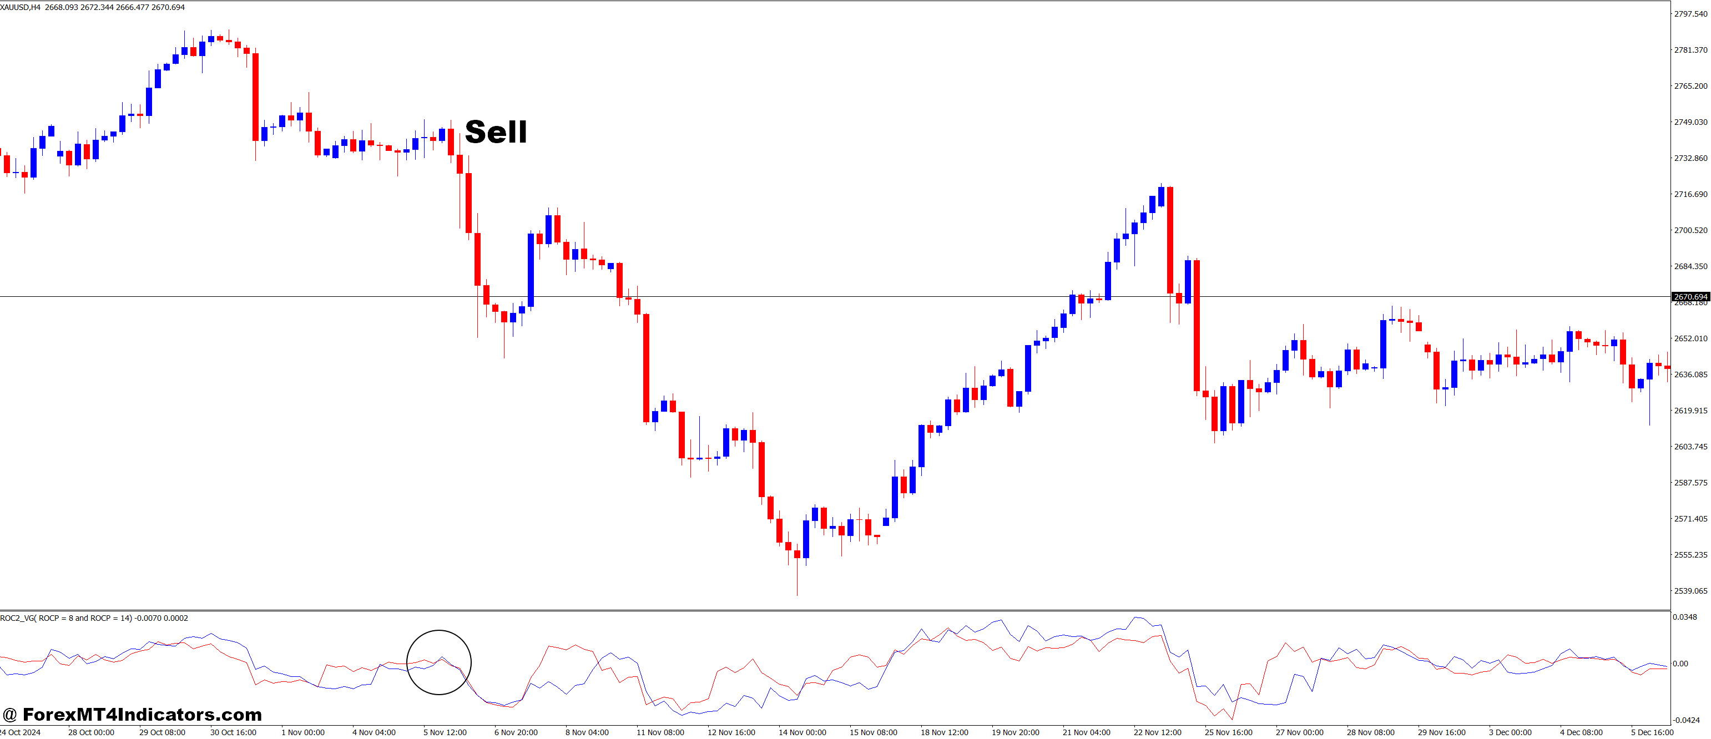The width and height of the screenshot is (1711, 739).
Task: Select the circle annotation in indicator window
Action: tap(440, 661)
